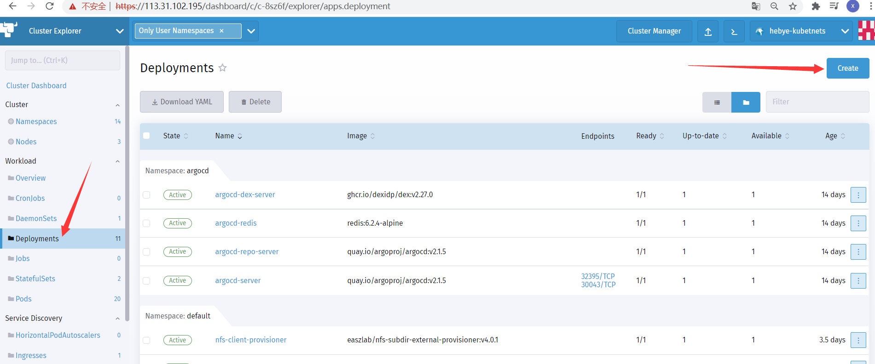Screen dimensions: 875x364
Task: Collapse the Cluster sidebar section
Action: point(117,105)
